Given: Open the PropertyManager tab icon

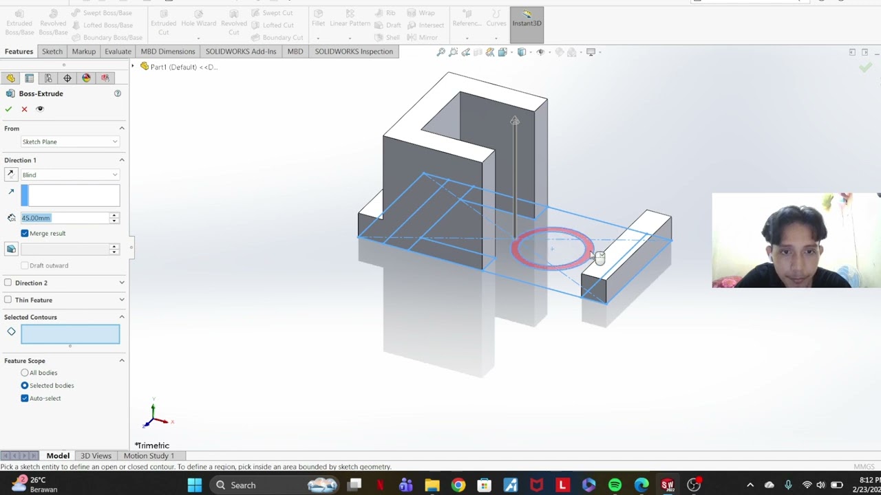Looking at the screenshot, I should tap(30, 78).
